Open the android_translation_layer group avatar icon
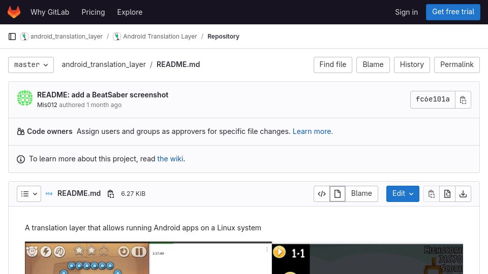Viewport: 488px width, 274px height. 24,37
